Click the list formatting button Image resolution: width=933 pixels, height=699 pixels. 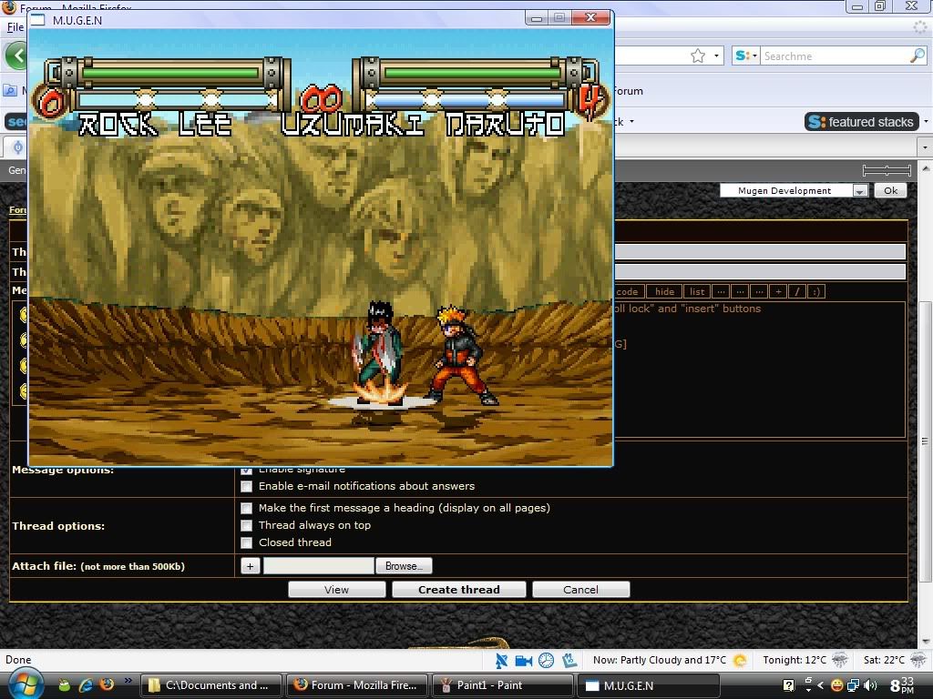point(697,291)
